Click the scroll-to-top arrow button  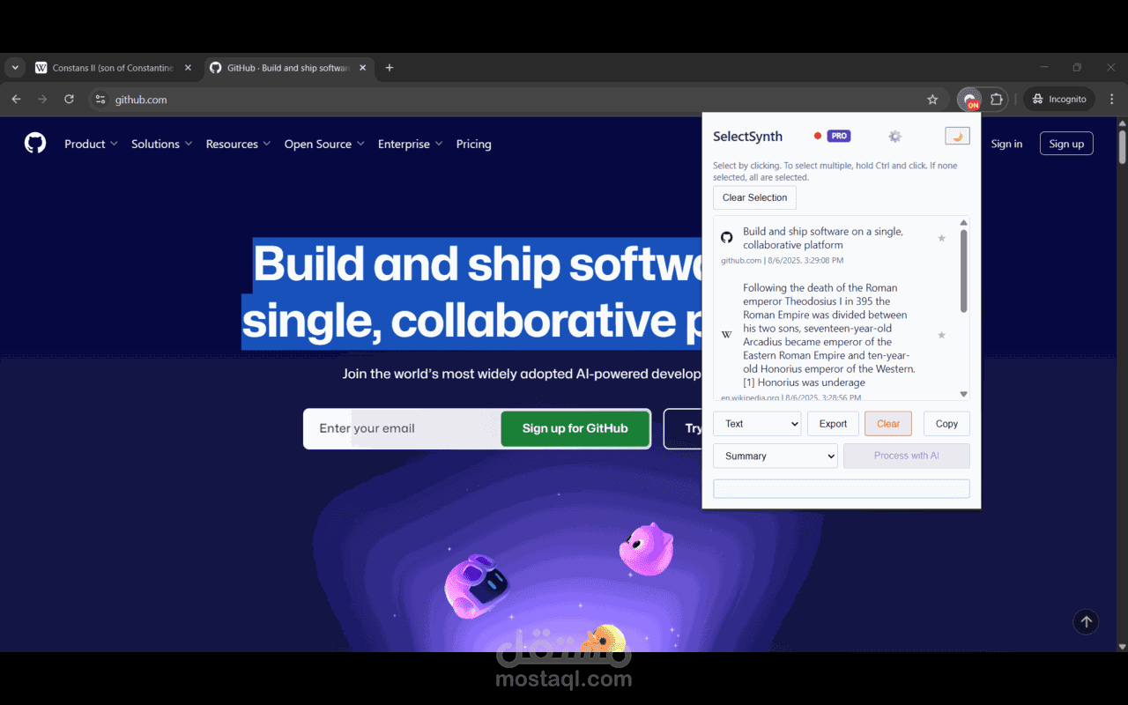pyautogui.click(x=1086, y=622)
